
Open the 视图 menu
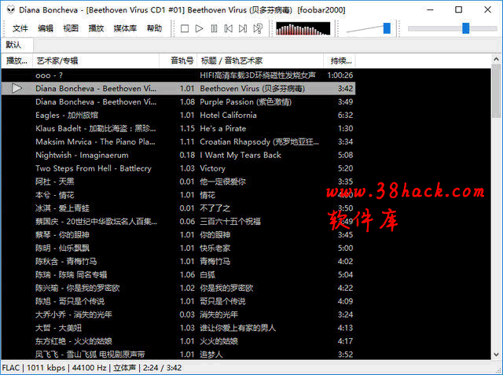point(71,28)
